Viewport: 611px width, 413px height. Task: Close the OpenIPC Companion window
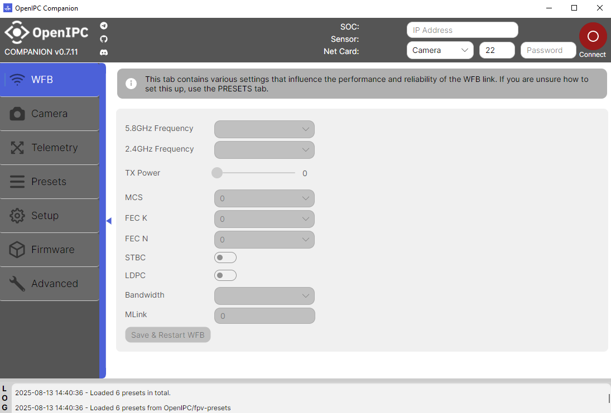[599, 8]
